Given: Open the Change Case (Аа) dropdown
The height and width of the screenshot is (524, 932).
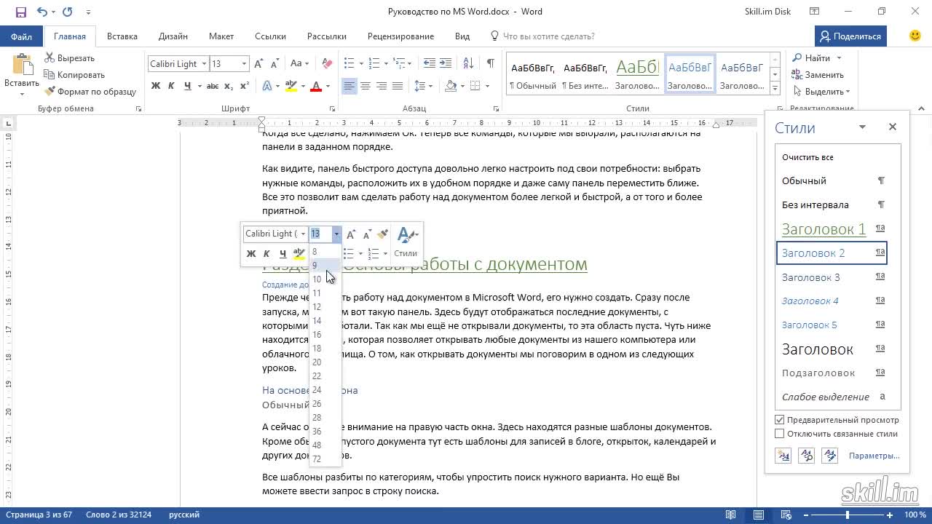Looking at the screenshot, I should 300,64.
